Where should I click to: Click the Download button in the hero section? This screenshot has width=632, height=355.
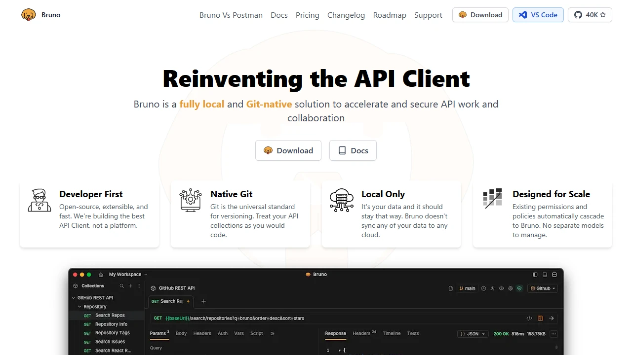[x=288, y=150]
